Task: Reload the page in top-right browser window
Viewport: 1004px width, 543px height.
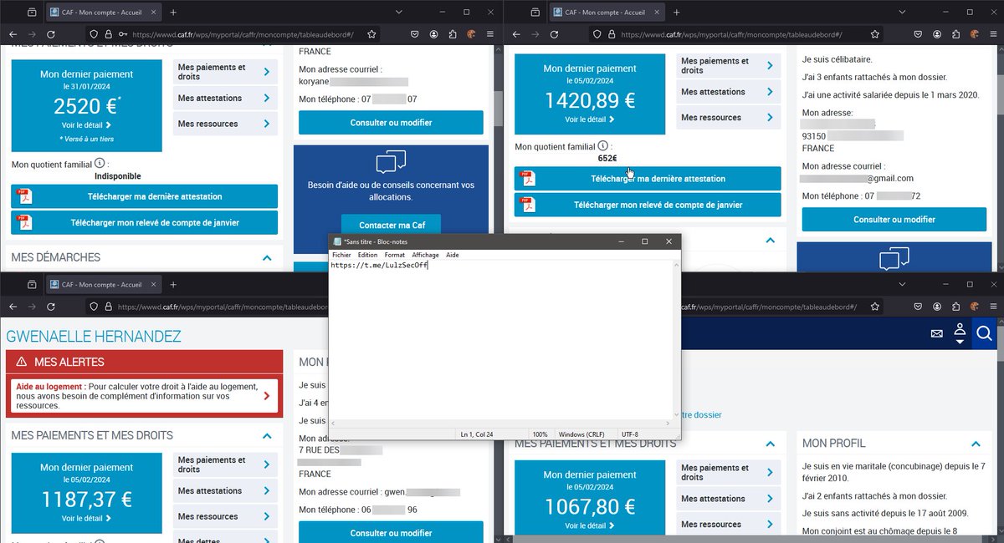Action: click(x=554, y=34)
